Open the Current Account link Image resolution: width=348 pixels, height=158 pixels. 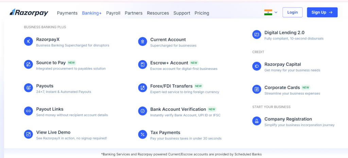[168, 40]
